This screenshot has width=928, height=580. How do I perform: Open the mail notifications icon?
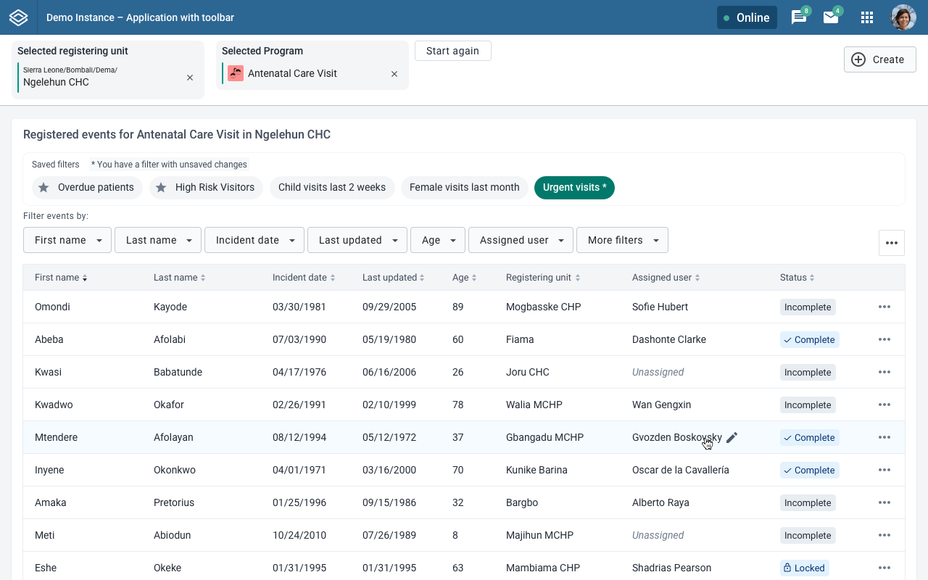point(831,17)
